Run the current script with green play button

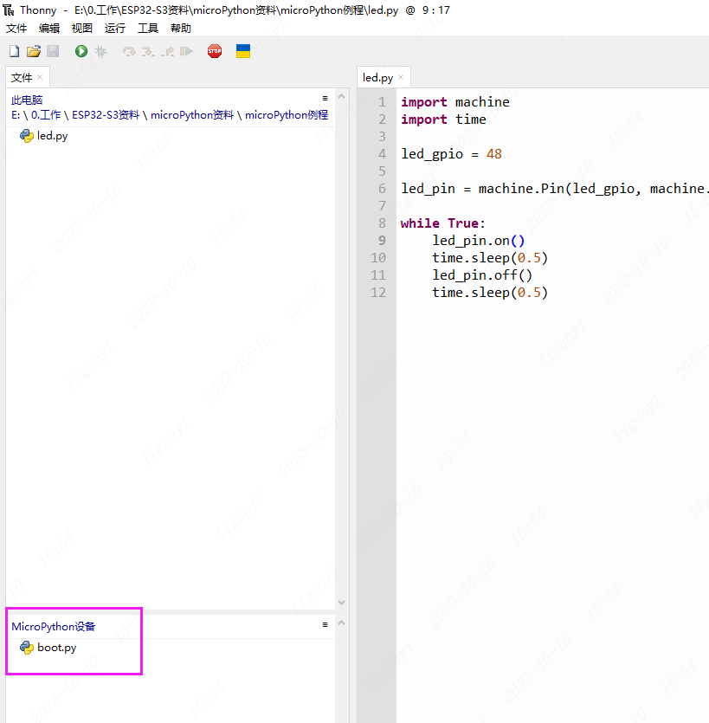(x=81, y=51)
